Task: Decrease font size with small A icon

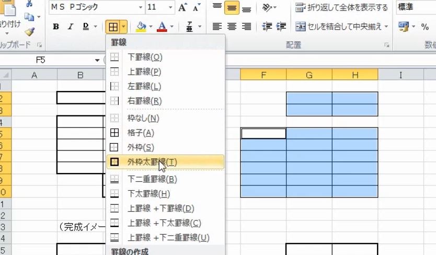Action: (x=197, y=7)
